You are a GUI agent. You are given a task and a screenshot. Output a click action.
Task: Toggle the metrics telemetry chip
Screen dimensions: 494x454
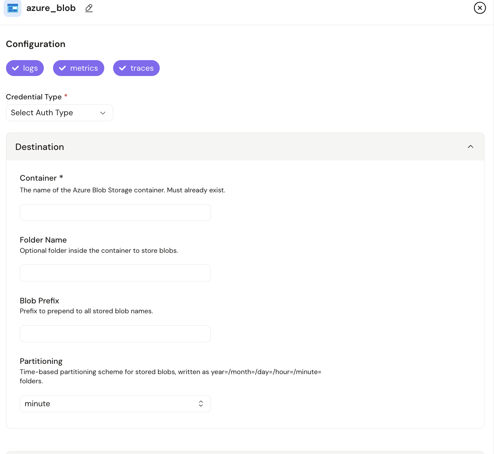78,68
